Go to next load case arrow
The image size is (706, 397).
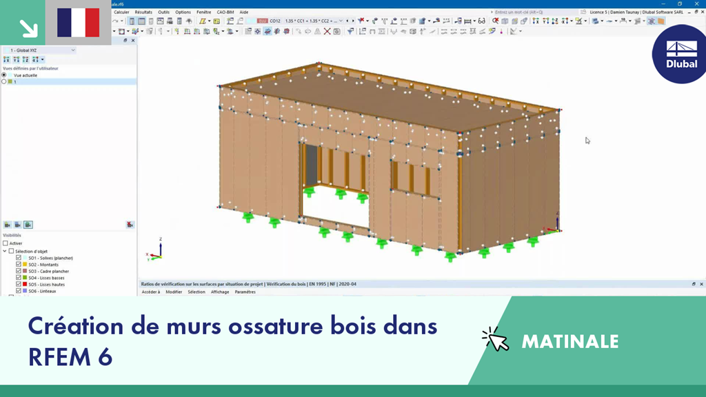(353, 21)
